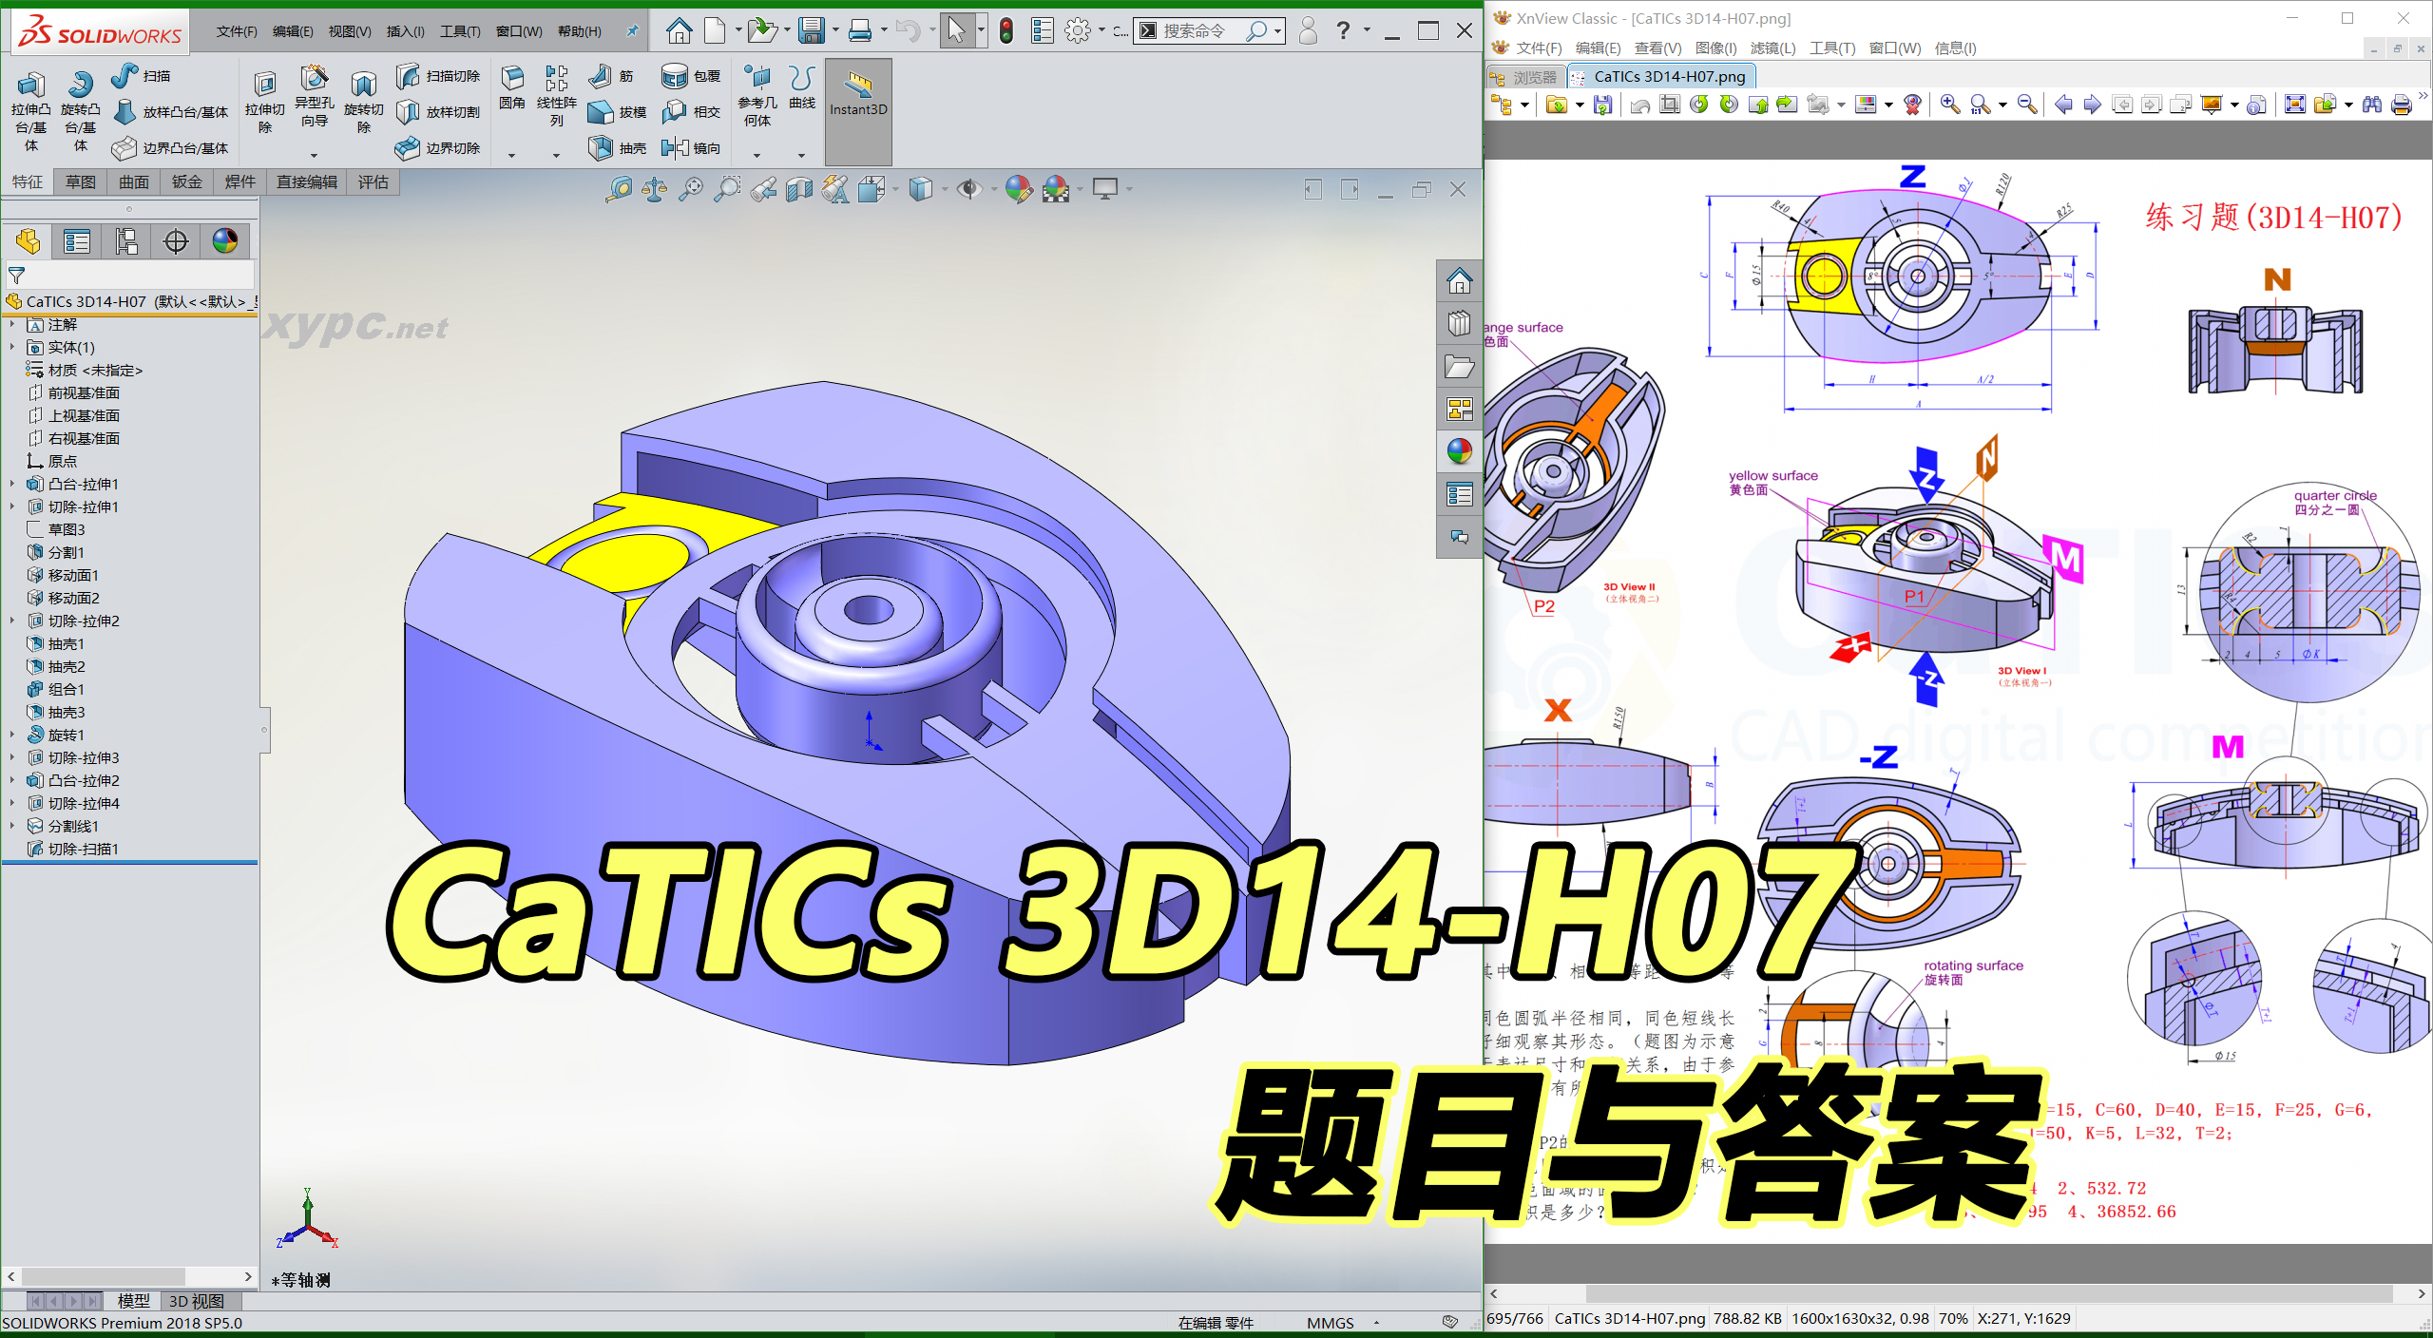2433x1338 pixels.
Task: Toggle the Select cursor tool
Action: (956, 30)
